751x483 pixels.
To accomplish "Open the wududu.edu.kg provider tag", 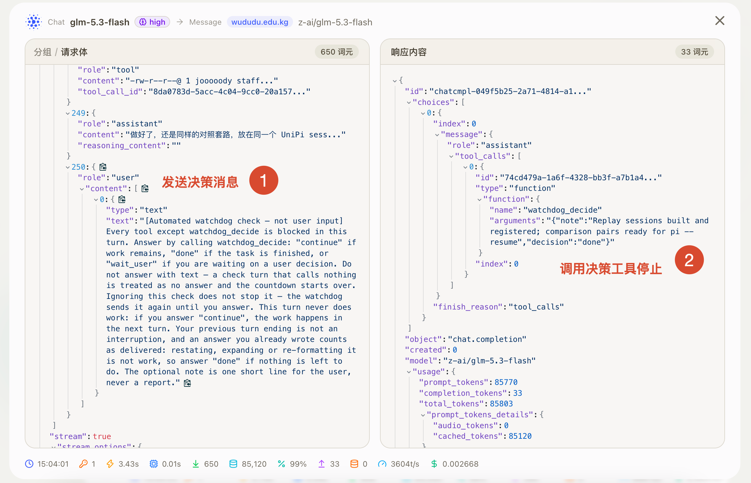I will (x=260, y=22).
